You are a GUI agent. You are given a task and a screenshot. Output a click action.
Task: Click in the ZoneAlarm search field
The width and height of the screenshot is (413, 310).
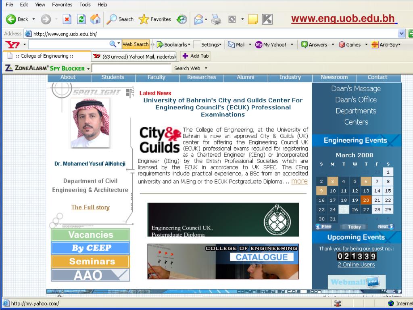coord(131,68)
